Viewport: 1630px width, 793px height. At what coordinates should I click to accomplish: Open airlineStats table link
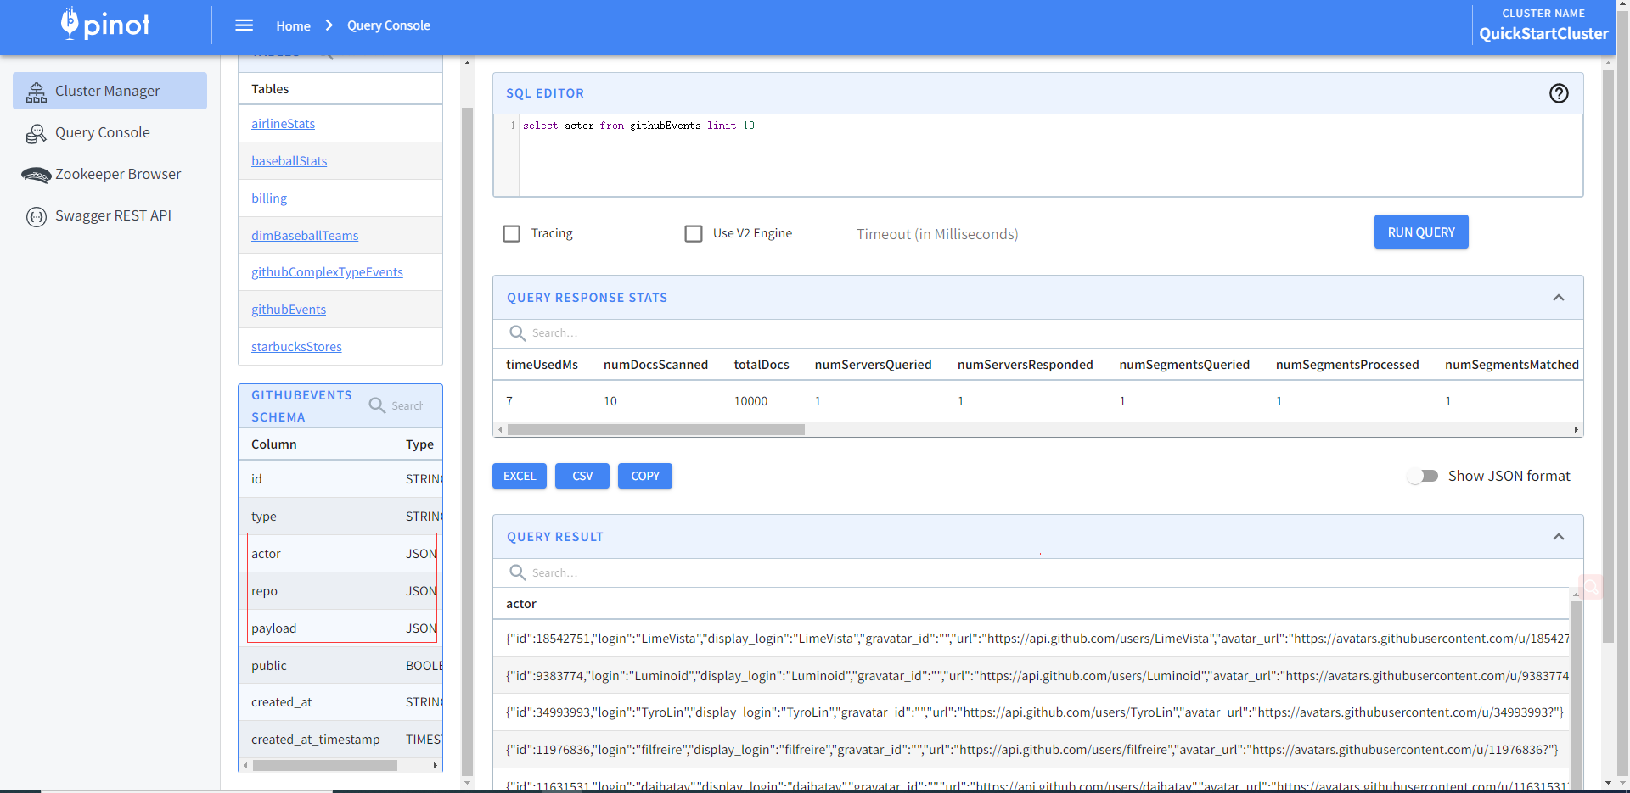pyautogui.click(x=283, y=124)
